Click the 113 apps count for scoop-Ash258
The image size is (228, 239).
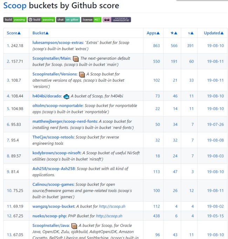[156, 172]
